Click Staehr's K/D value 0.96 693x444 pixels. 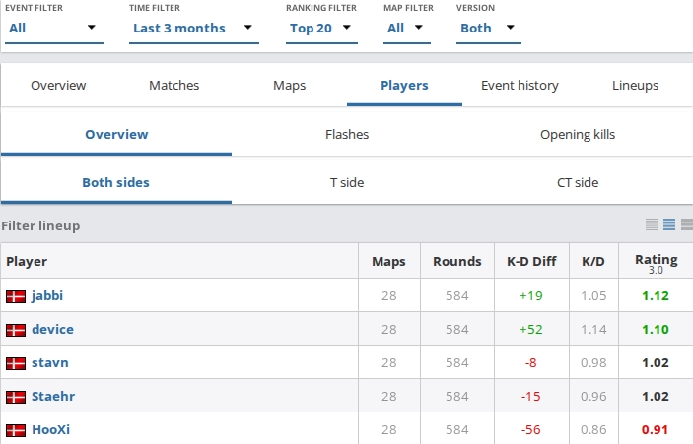tap(593, 397)
